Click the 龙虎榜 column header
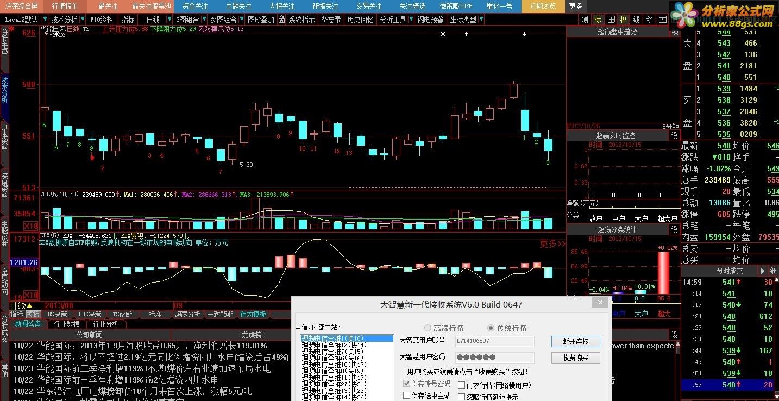The image size is (779, 401). click(x=252, y=335)
